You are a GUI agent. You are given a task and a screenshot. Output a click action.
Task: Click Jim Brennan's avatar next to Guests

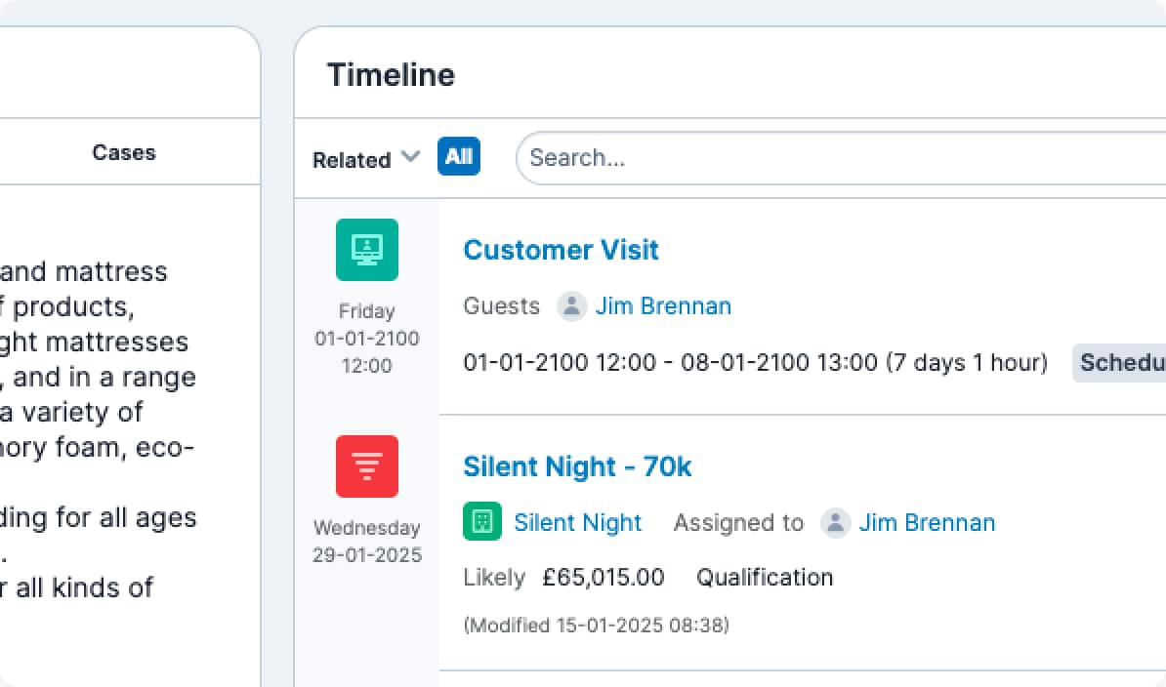point(572,306)
